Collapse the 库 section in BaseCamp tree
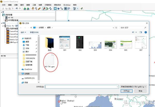This screenshot has width=155, height=107. pos(2,12)
